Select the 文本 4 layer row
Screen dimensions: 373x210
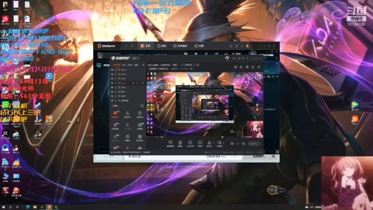(x=128, y=74)
